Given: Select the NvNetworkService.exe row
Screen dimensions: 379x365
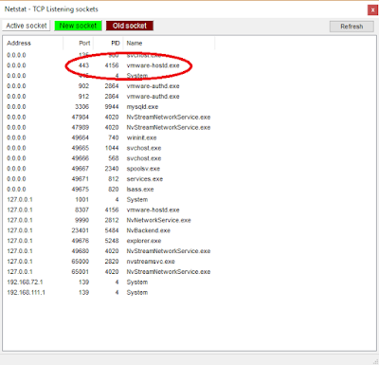Looking at the screenshot, I should (x=109, y=220).
